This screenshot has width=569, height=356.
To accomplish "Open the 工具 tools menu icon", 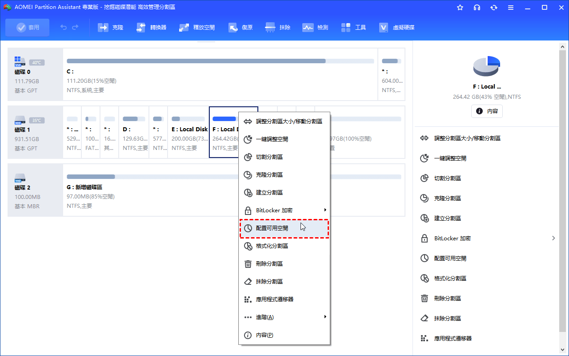I will [346, 28].
